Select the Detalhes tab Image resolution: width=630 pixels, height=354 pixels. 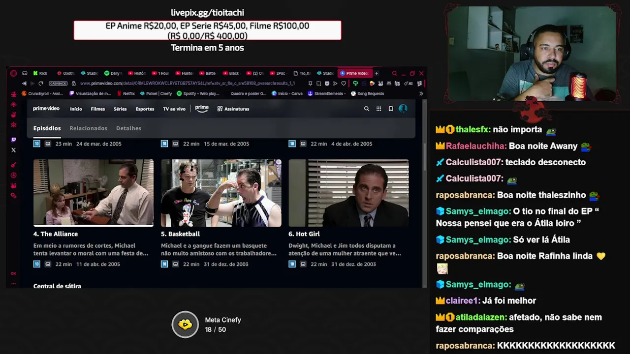click(128, 128)
